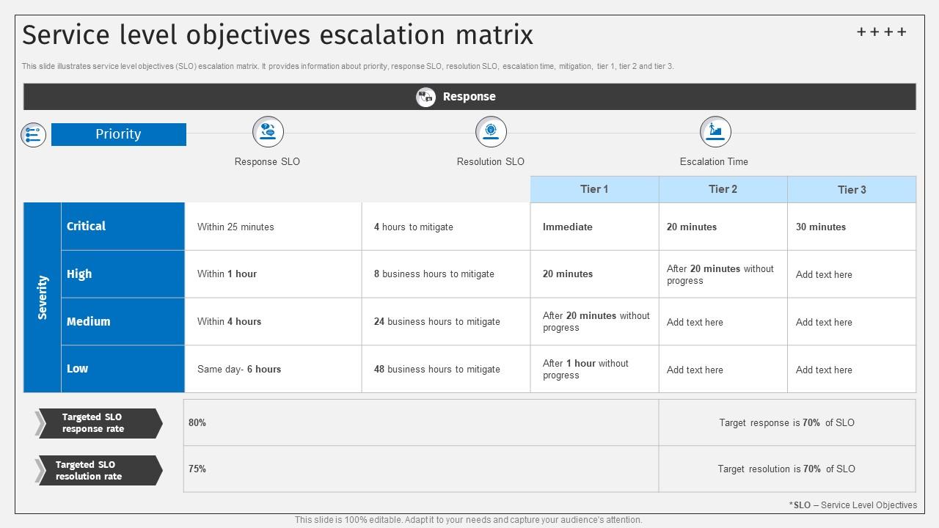Click the slide title Service level objectives escalation matrix

pos(278,34)
